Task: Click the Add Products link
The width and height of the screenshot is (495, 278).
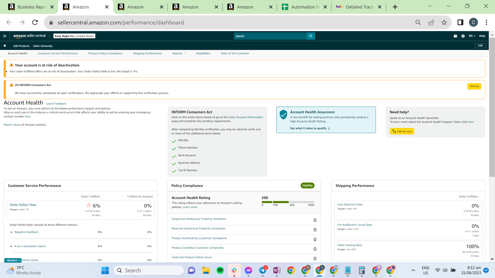Action: [x=21, y=46]
